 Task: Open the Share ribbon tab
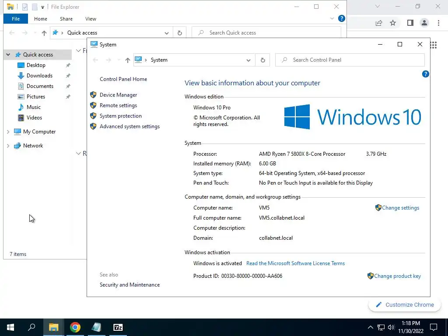(66, 19)
